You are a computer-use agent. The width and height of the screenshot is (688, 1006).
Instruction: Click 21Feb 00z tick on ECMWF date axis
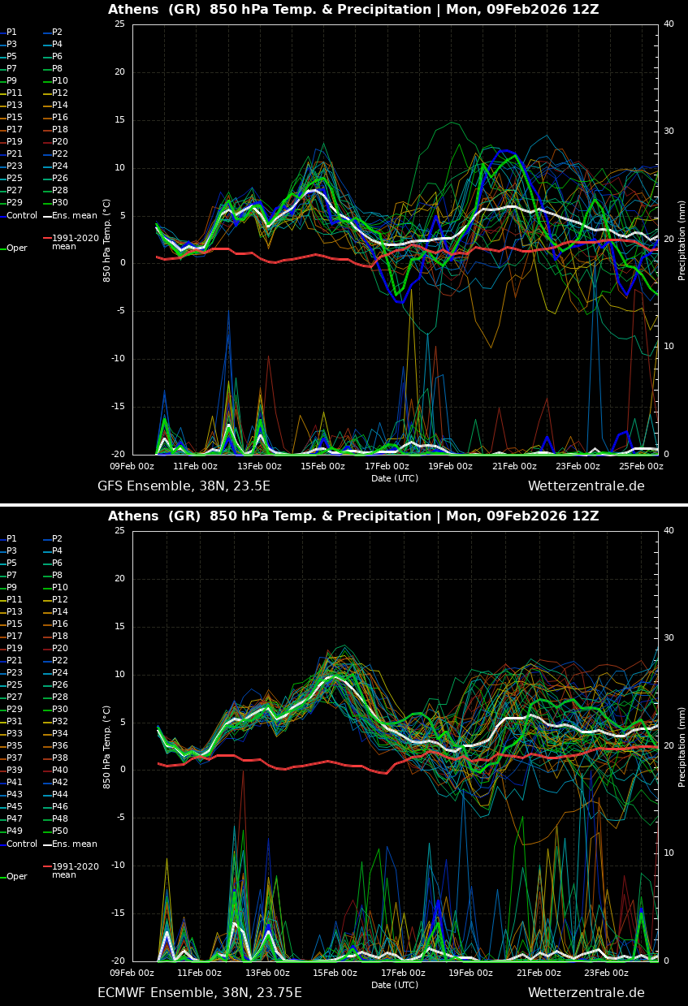[x=514, y=974]
